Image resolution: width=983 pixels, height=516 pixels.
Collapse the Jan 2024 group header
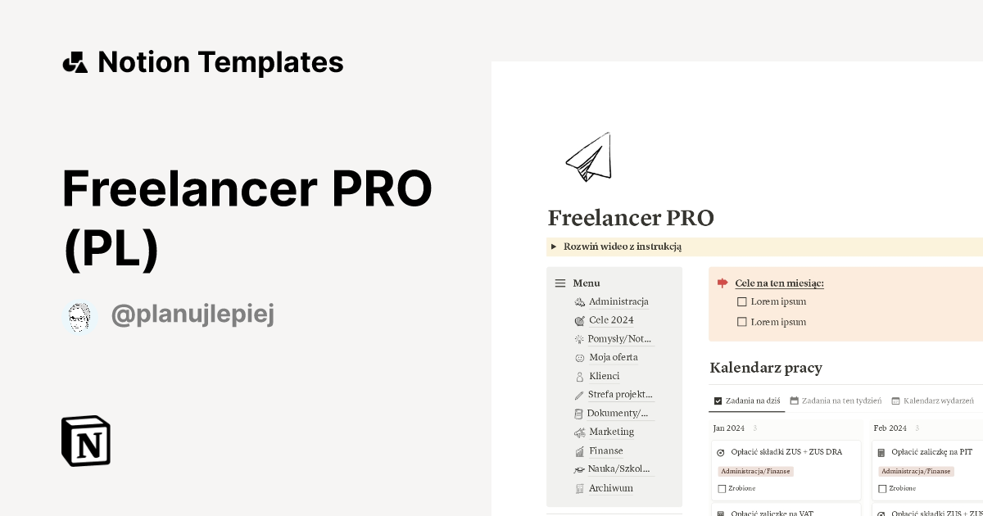729,428
